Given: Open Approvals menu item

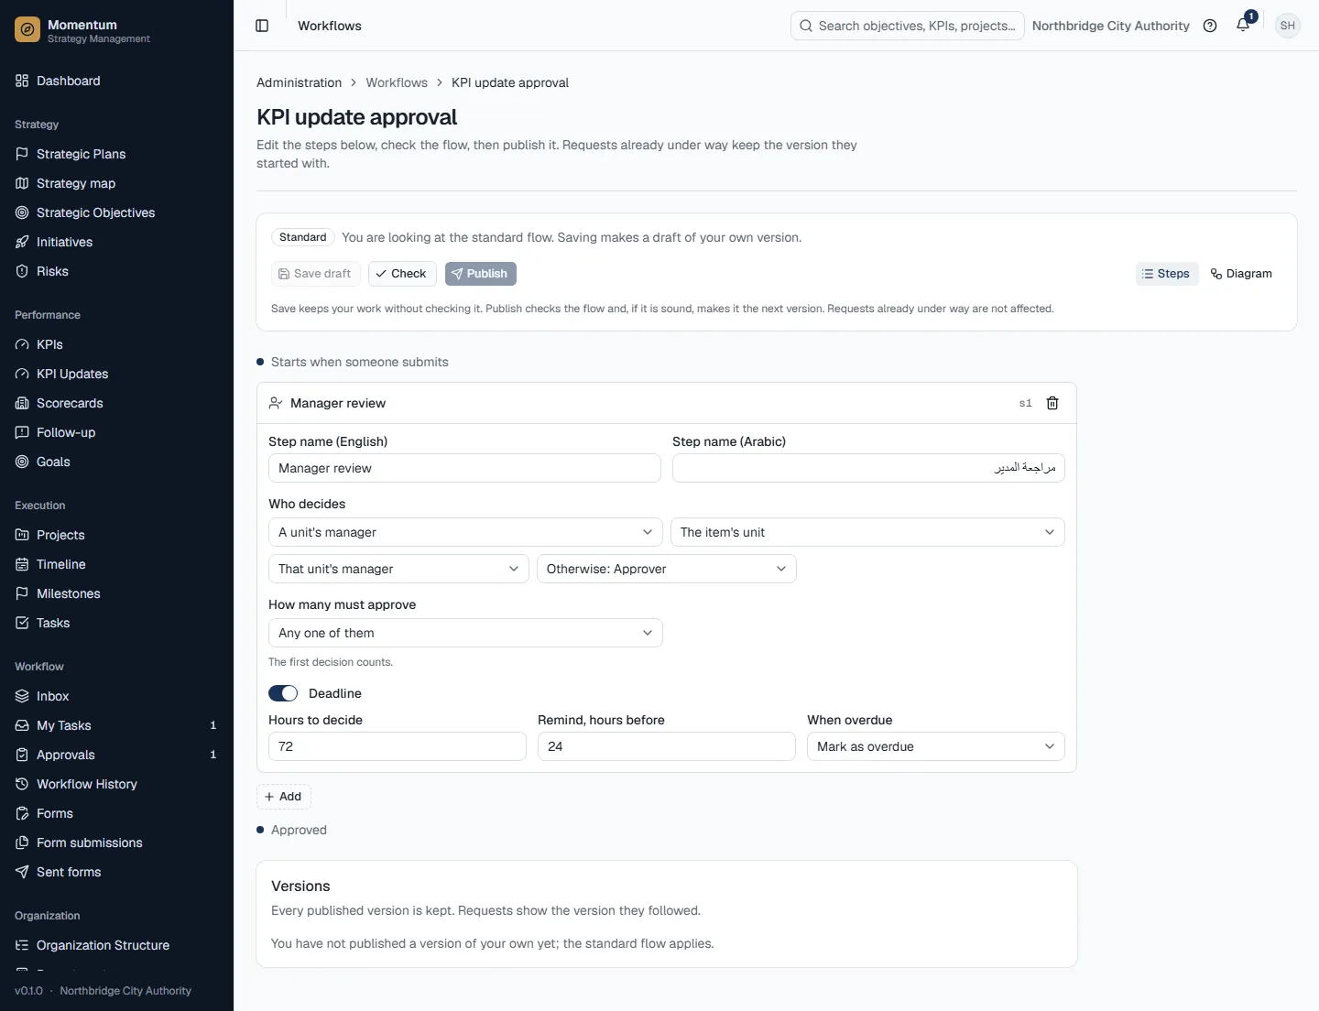Looking at the screenshot, I should tap(116, 755).
